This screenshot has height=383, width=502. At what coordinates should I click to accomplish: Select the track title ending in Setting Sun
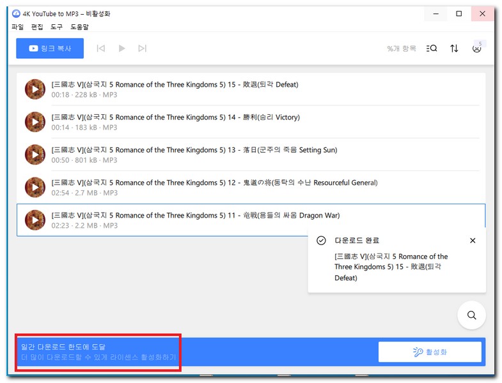tap(194, 150)
